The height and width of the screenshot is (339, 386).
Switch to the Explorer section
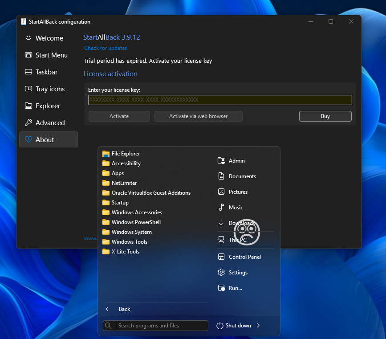(x=49, y=106)
